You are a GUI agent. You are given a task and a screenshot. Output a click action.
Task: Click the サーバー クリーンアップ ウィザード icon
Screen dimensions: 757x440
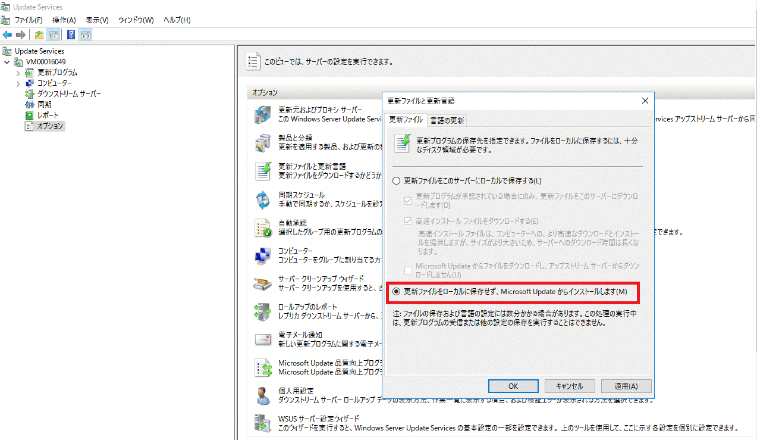[x=263, y=283]
